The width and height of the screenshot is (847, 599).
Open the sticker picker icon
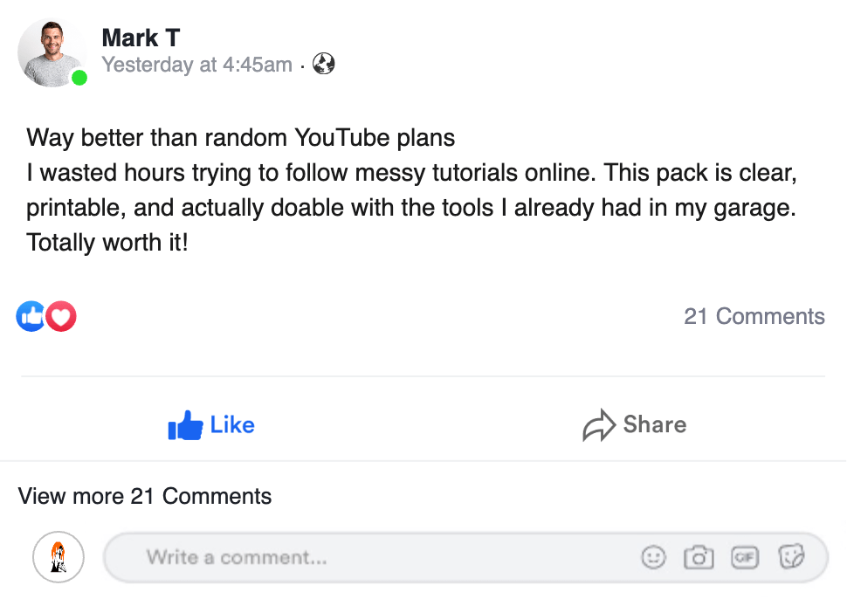(791, 557)
